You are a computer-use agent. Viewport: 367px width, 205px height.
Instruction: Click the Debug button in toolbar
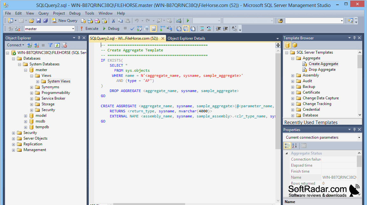tap(111, 29)
